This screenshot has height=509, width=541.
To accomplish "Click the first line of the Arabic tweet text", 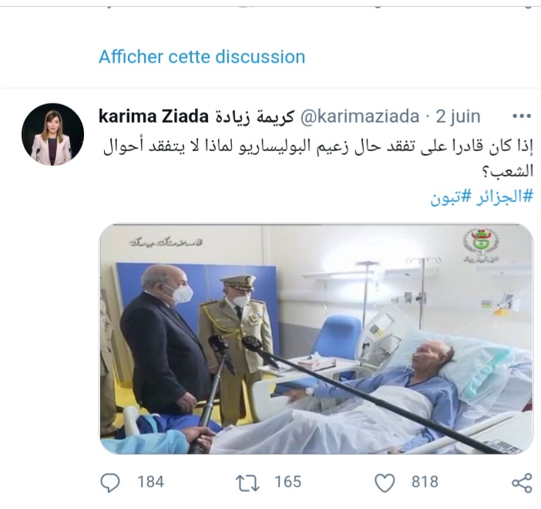I will pos(318,147).
